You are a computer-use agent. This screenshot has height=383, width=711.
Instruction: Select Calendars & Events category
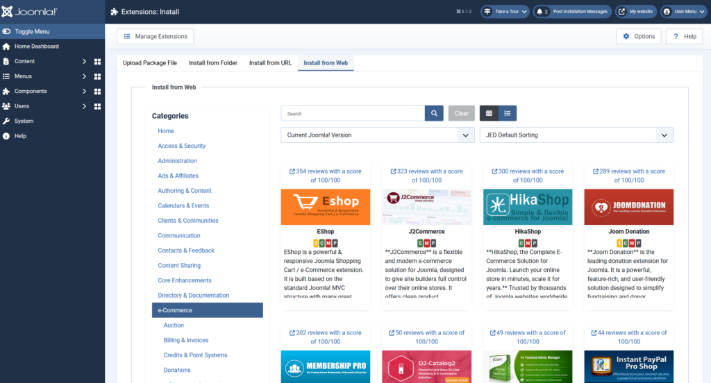[x=183, y=206]
